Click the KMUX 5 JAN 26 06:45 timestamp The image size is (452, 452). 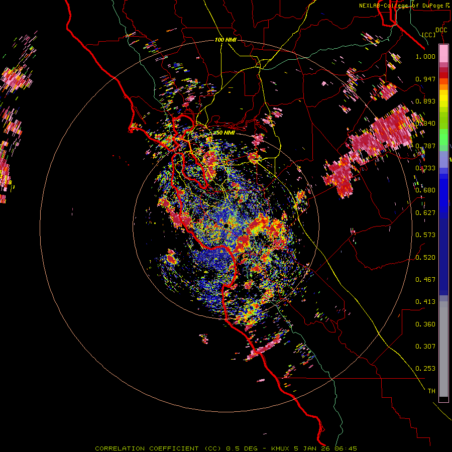pos(314,448)
